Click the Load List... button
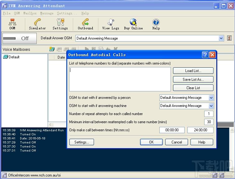The image size is (235, 179). pos(193,70)
